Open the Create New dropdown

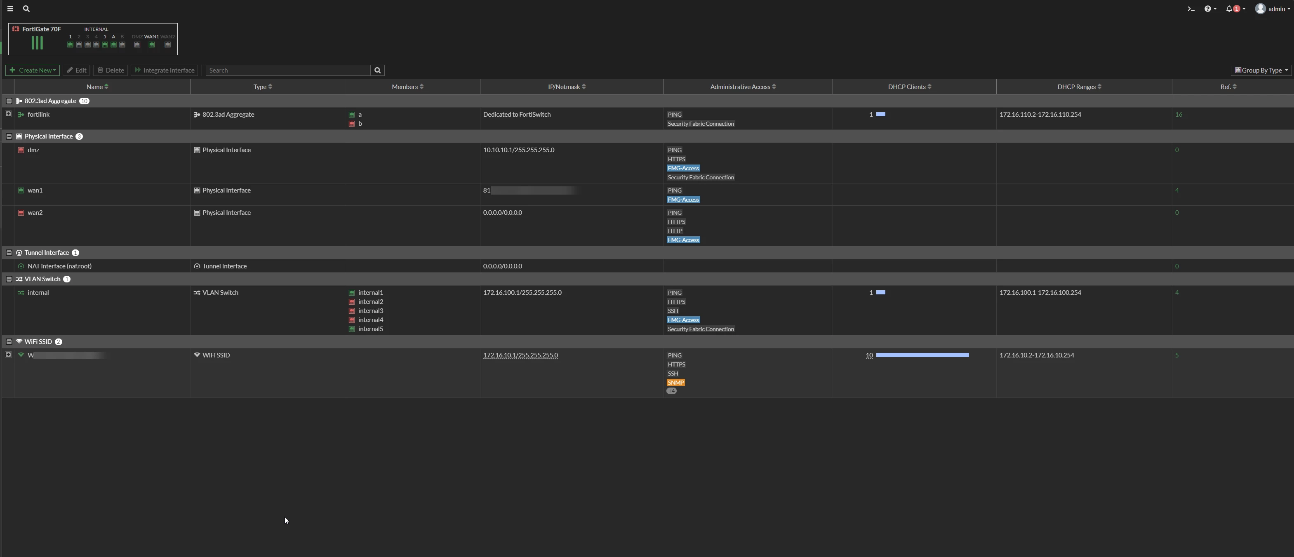pos(33,71)
